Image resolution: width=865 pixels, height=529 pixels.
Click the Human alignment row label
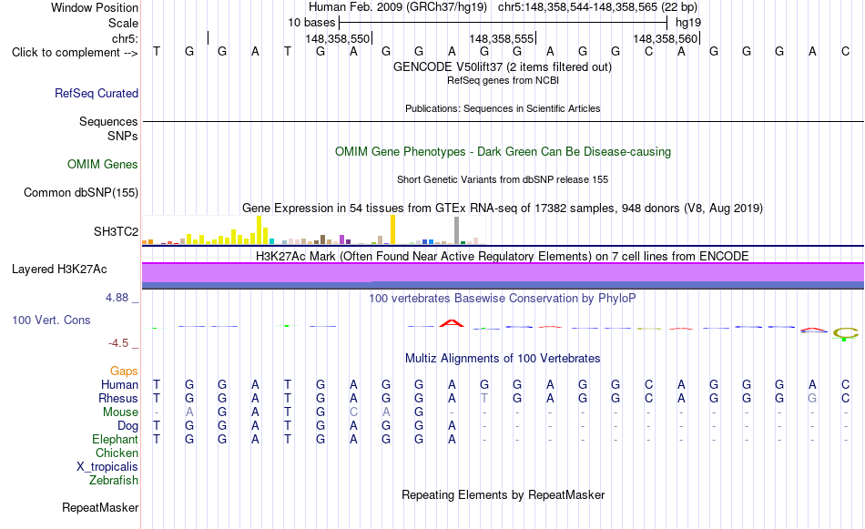(119, 385)
